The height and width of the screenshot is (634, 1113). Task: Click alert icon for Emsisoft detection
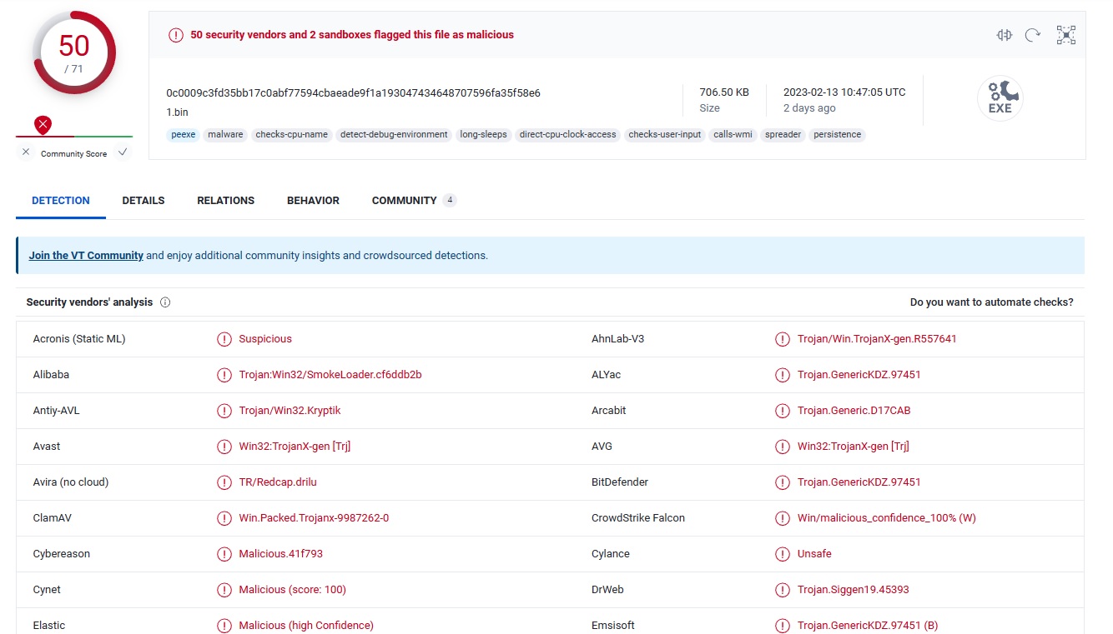783,626
